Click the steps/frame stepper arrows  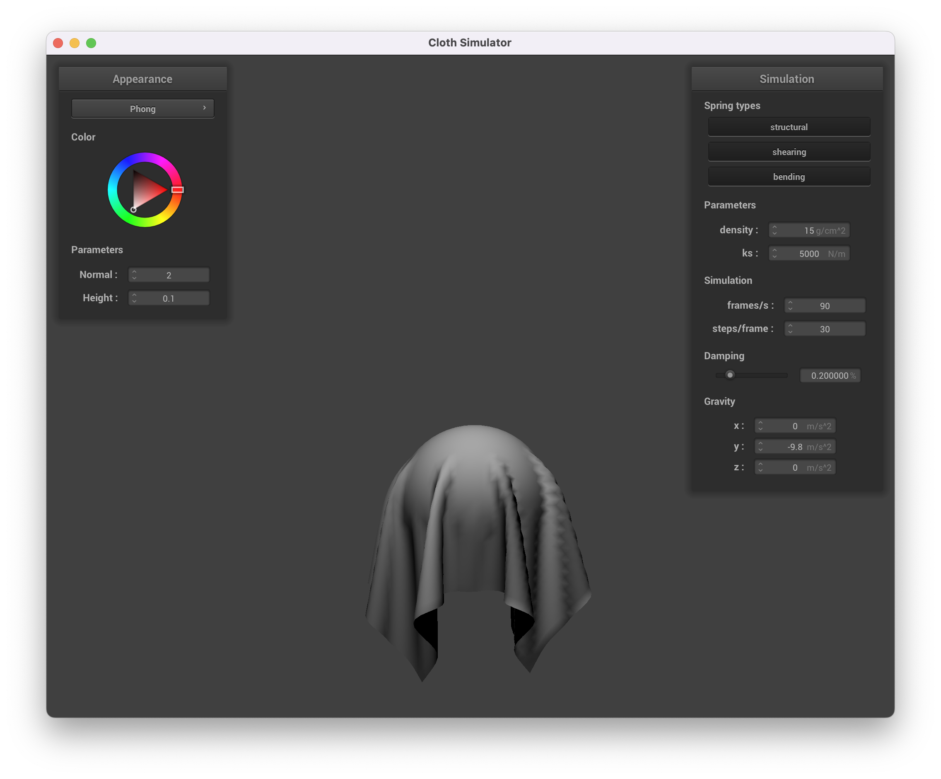tap(790, 329)
